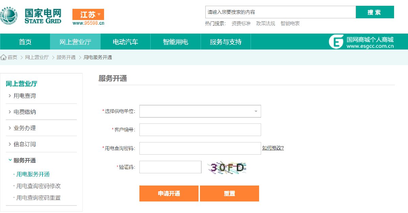Expand the 业务办理 sidebar section
Image resolution: width=408 pixels, height=213 pixels.
point(24,128)
